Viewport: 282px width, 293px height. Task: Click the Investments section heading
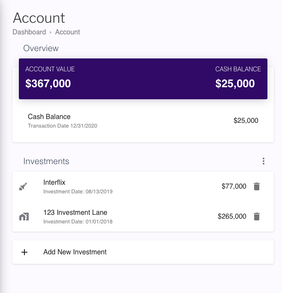click(46, 162)
